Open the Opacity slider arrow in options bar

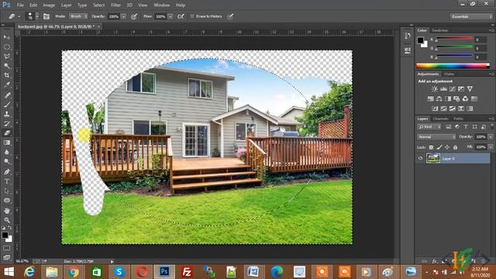coord(124,16)
